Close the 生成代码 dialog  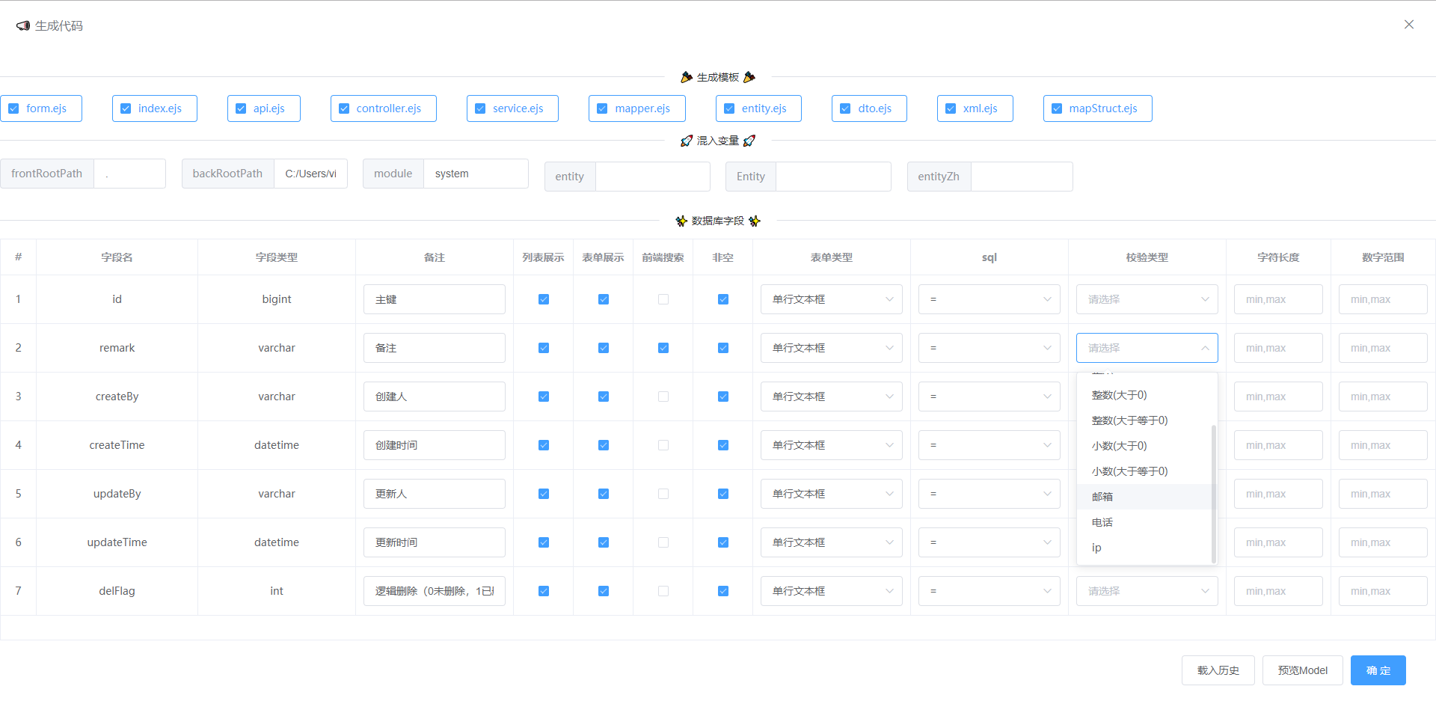[1408, 25]
